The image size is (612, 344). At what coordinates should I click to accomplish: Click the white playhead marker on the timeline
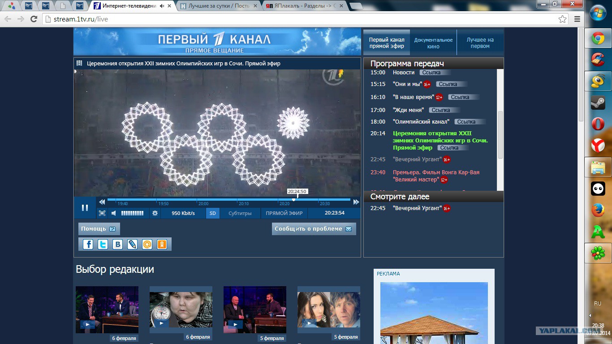[x=294, y=200]
